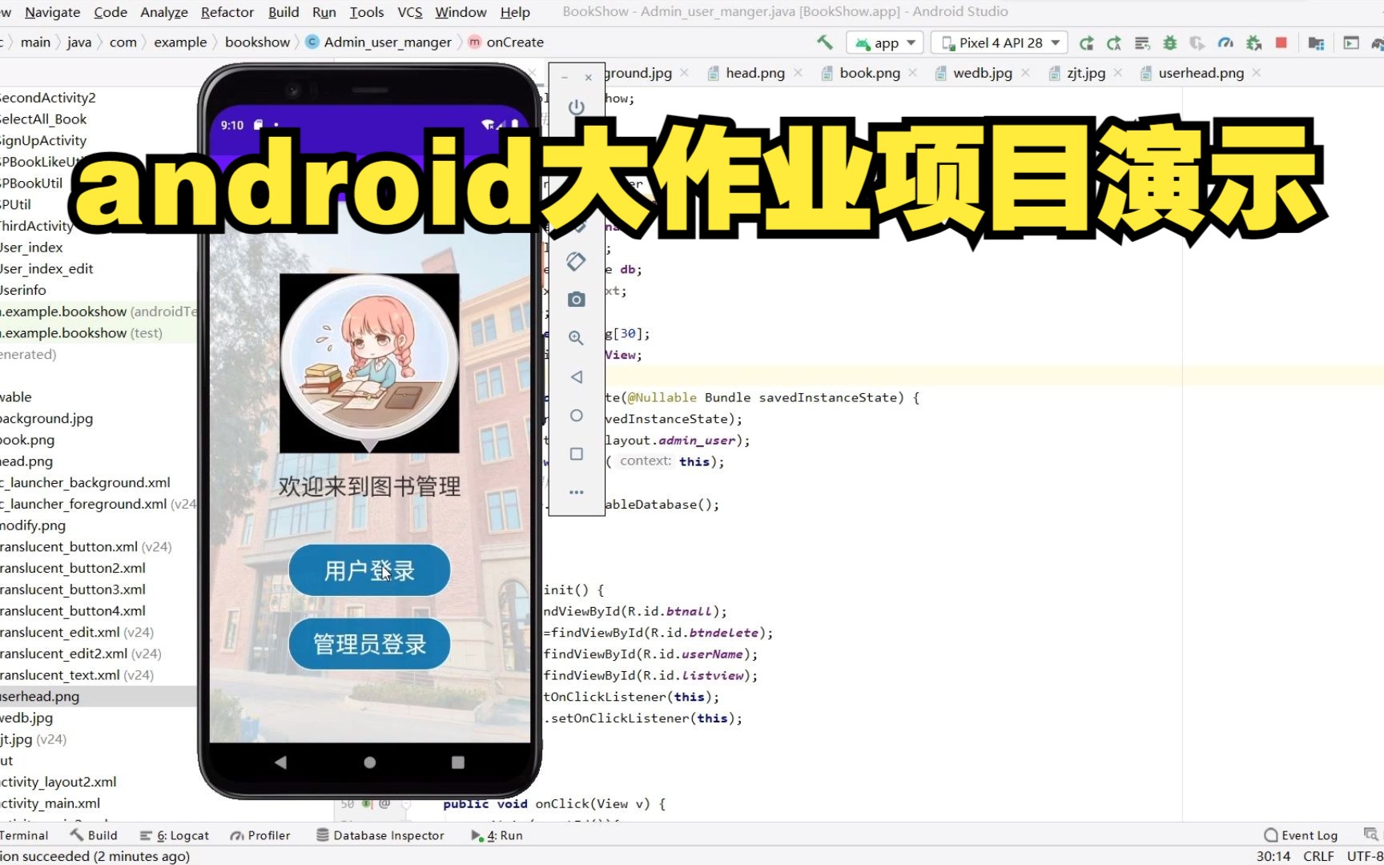Click the onCreate breadcrumb item
The height and width of the screenshot is (865, 1384).
506,42
